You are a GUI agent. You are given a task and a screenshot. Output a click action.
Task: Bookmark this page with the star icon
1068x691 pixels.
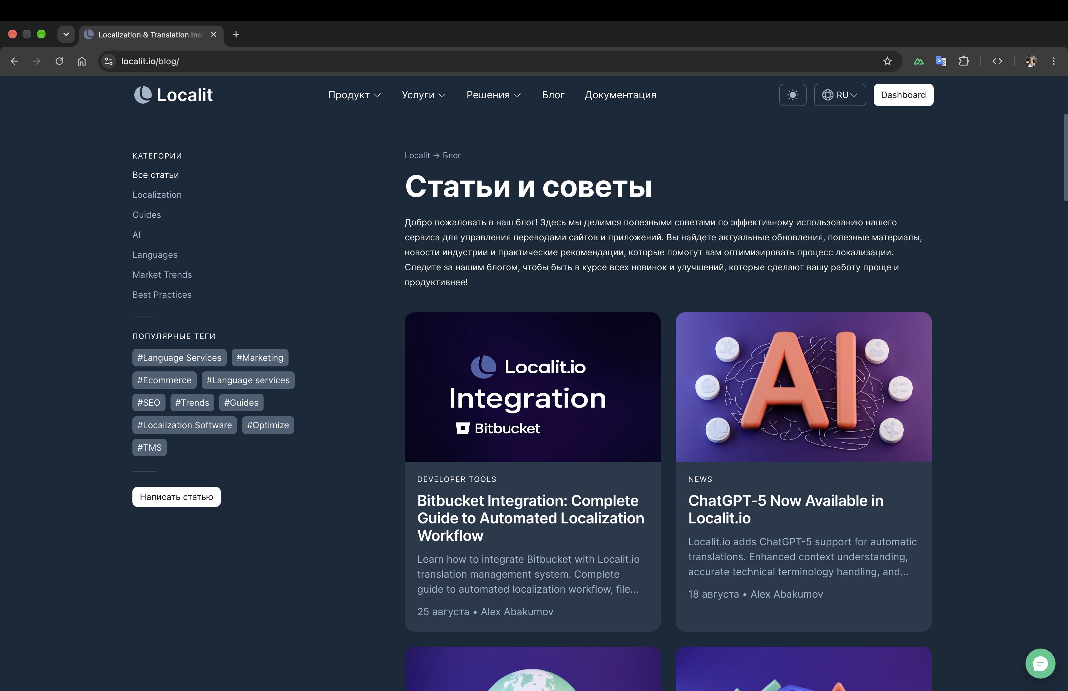click(x=887, y=61)
